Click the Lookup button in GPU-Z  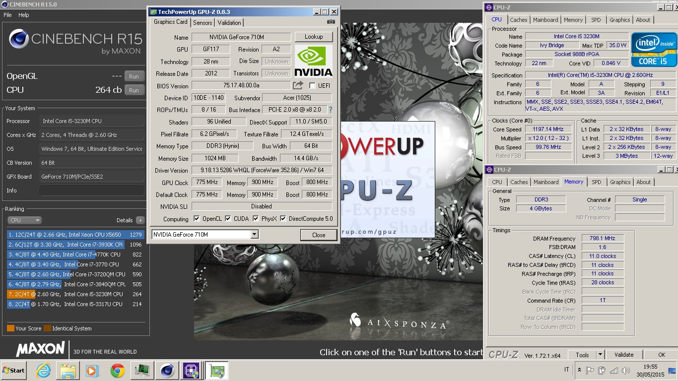pos(314,37)
